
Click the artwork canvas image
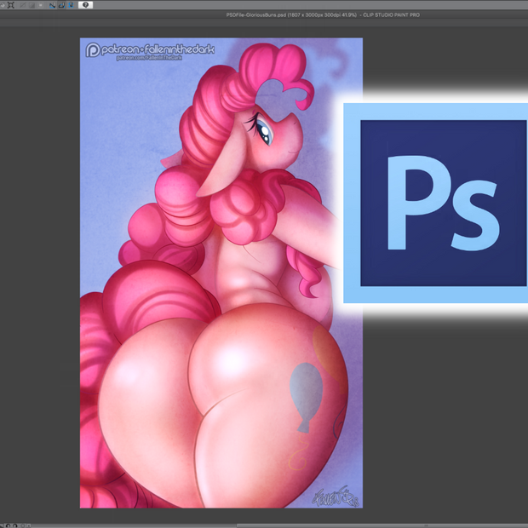(x=221, y=273)
